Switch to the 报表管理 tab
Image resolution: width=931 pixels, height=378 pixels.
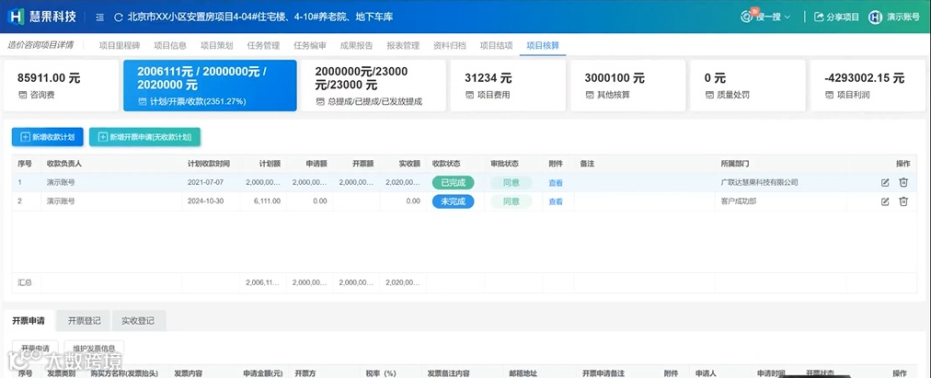click(x=403, y=45)
